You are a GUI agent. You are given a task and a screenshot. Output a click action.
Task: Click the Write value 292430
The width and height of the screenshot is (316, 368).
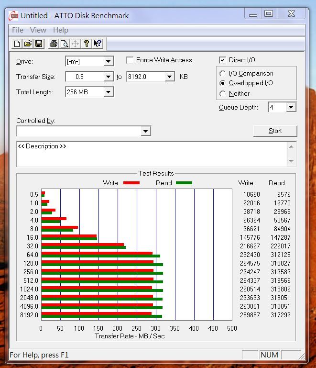click(x=250, y=255)
